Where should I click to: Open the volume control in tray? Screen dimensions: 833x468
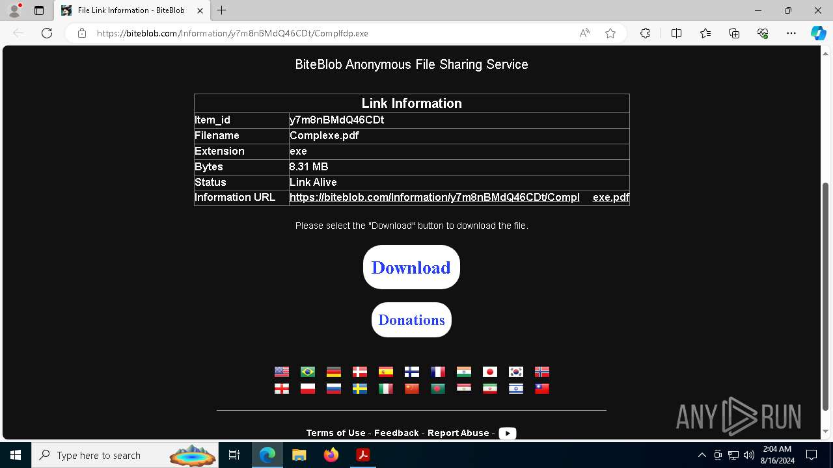point(749,455)
